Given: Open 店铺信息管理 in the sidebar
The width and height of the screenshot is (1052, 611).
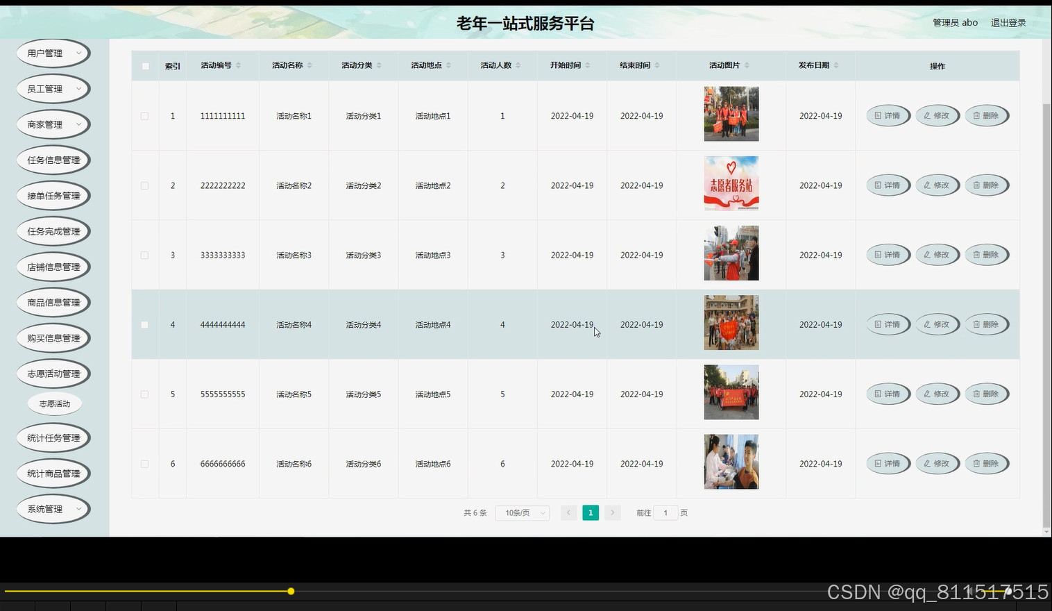Looking at the screenshot, I should pos(53,267).
